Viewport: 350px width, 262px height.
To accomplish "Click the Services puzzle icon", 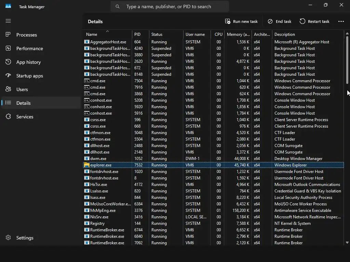I will (x=8, y=116).
